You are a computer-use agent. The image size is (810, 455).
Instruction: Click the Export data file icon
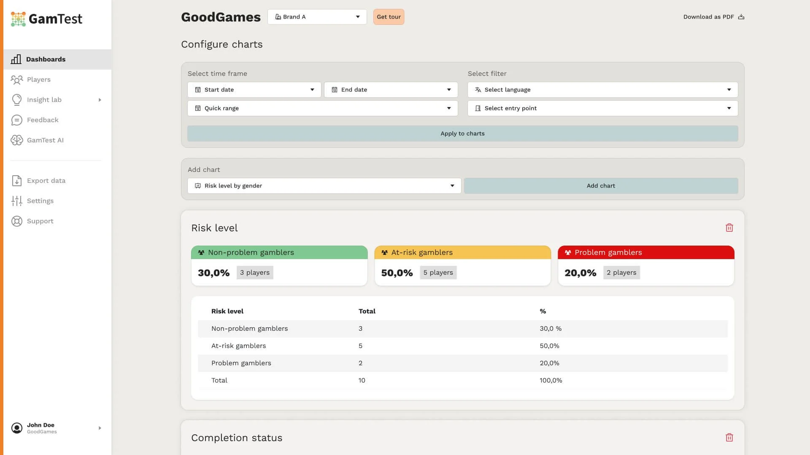coord(17,181)
